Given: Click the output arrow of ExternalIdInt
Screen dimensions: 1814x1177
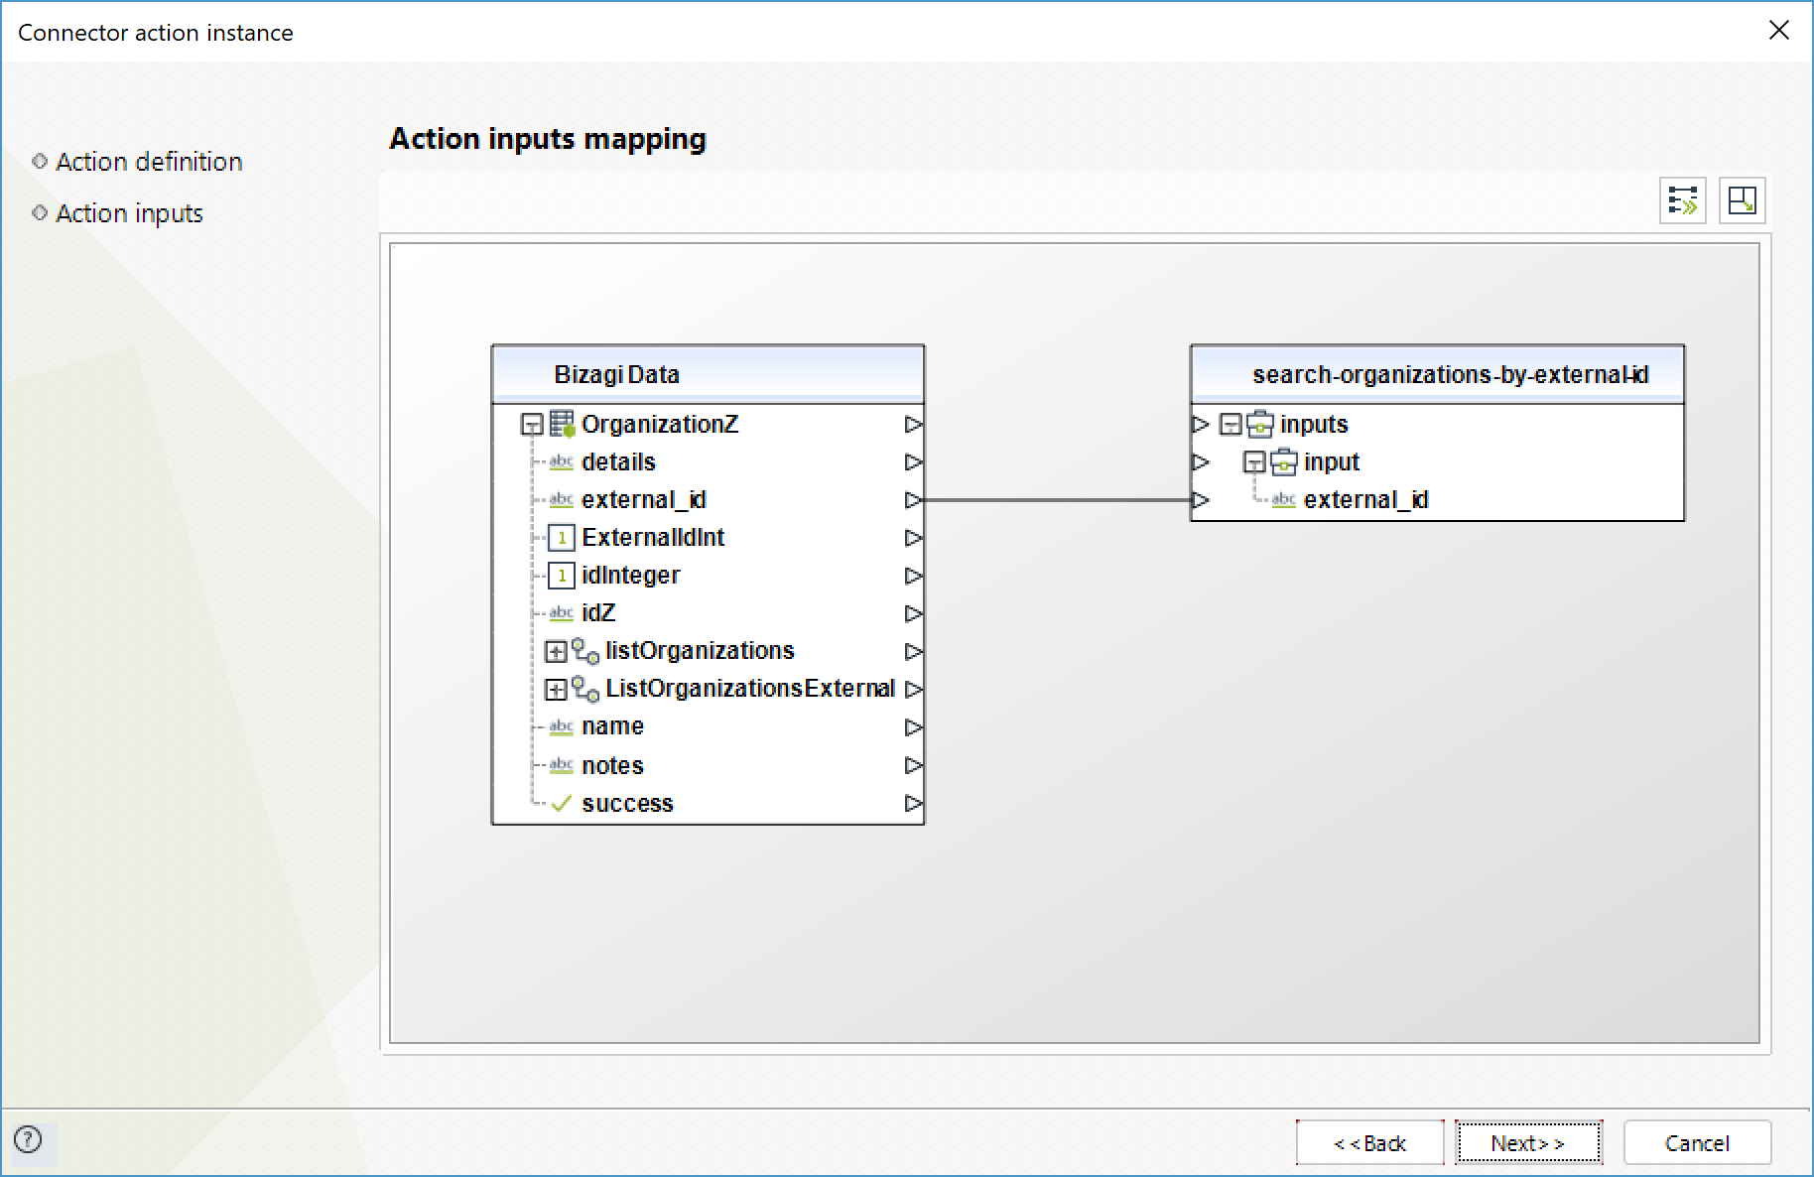Looking at the screenshot, I should tap(913, 538).
